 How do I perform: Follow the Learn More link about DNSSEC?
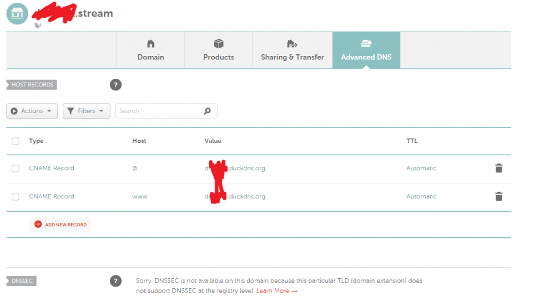(x=277, y=290)
